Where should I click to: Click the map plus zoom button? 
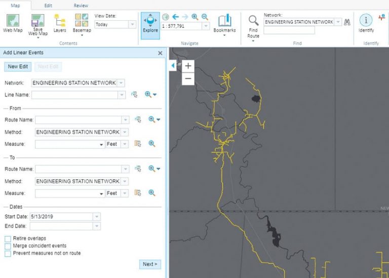(188, 66)
